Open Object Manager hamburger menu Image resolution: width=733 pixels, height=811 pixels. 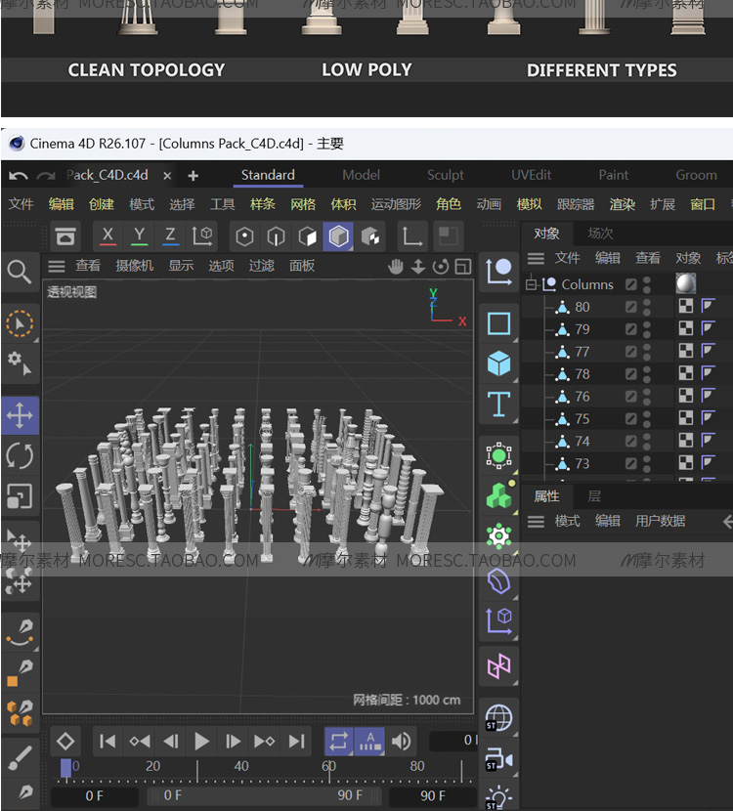point(536,258)
